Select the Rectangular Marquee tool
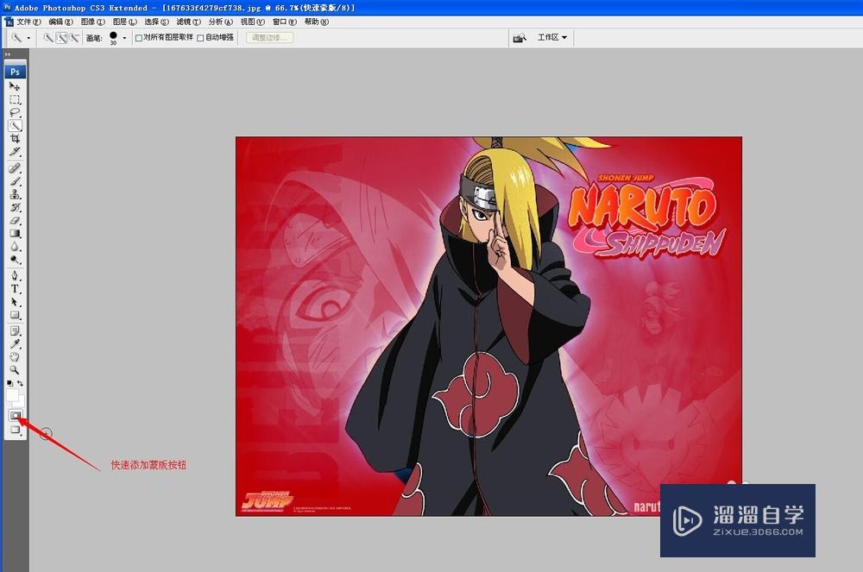 point(15,99)
